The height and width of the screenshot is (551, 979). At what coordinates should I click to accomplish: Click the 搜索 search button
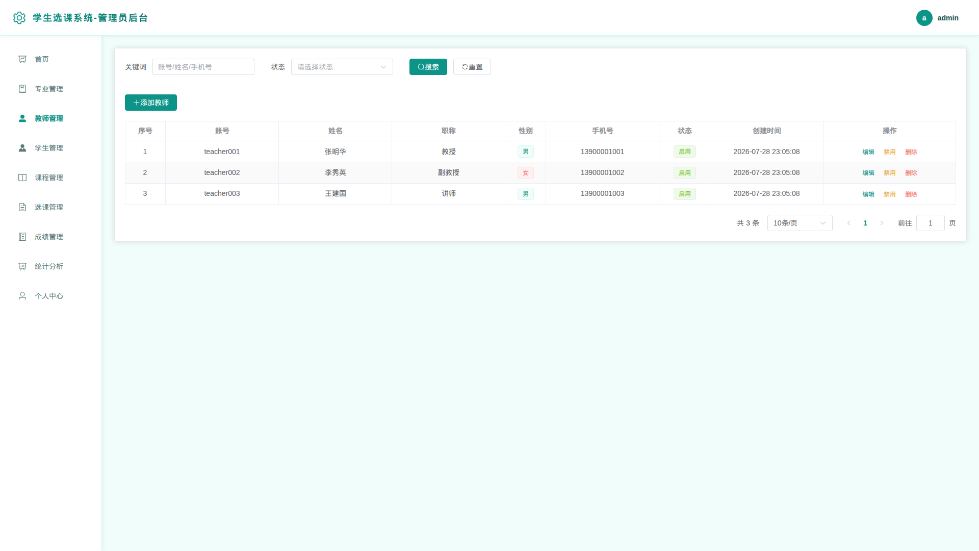click(x=428, y=67)
